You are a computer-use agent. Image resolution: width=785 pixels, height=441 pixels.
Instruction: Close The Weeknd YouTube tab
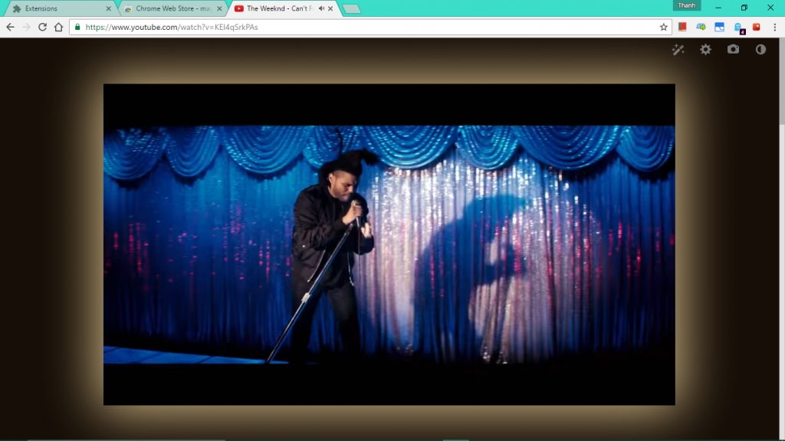point(330,8)
